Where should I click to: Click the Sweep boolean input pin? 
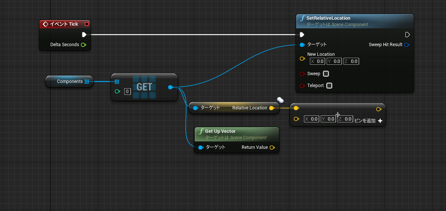coord(302,74)
